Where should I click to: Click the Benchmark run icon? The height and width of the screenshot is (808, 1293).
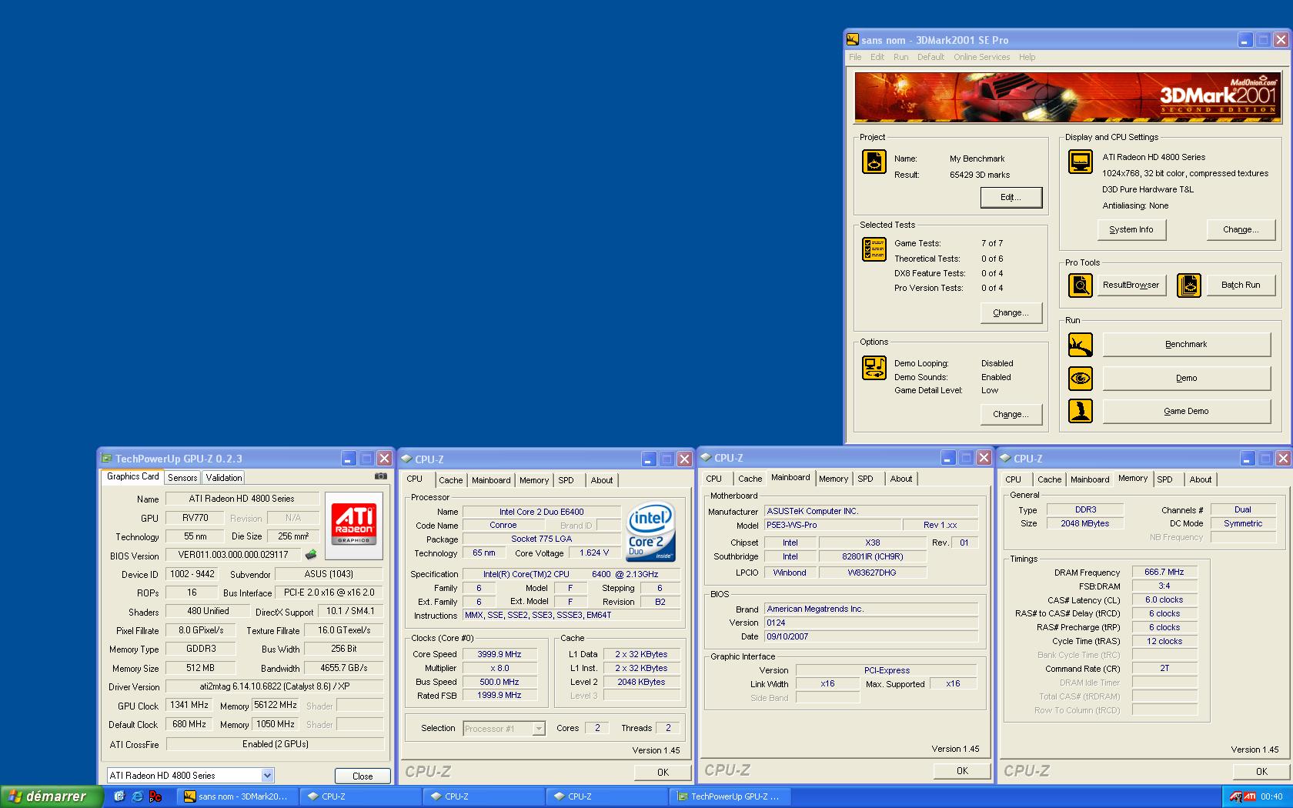pyautogui.click(x=1081, y=345)
